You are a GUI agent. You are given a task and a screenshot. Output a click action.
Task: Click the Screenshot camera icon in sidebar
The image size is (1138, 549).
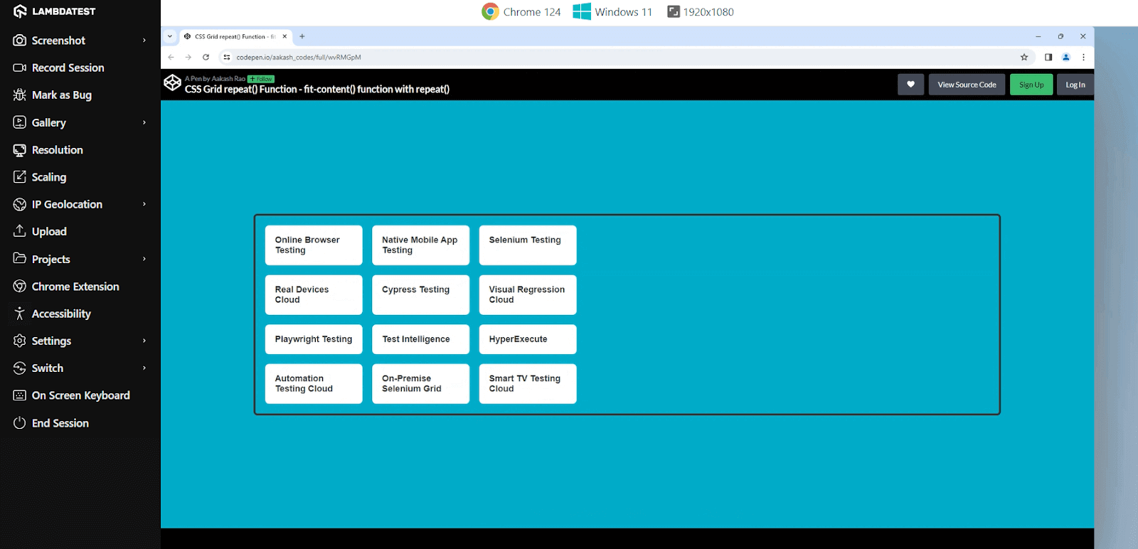[20, 41]
